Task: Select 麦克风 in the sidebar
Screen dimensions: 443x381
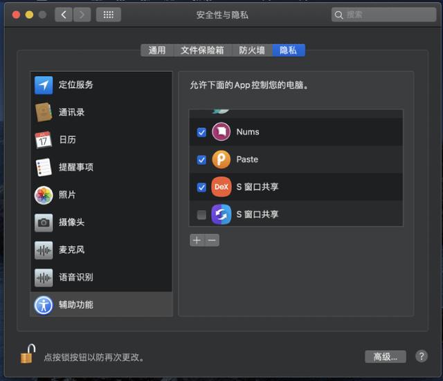Action: (102, 250)
